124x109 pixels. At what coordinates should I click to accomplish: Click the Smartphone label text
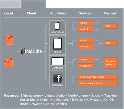pyautogui.click(x=57, y=32)
